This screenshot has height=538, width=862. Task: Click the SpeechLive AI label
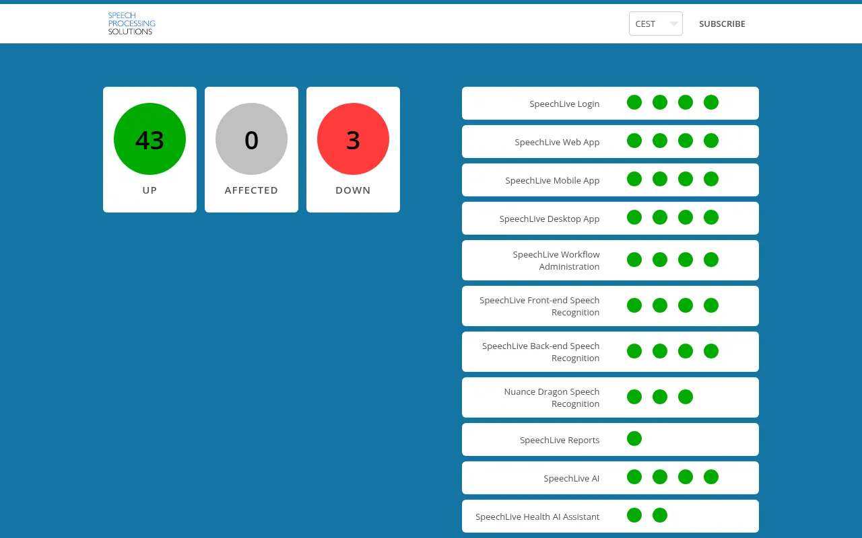pyautogui.click(x=572, y=478)
